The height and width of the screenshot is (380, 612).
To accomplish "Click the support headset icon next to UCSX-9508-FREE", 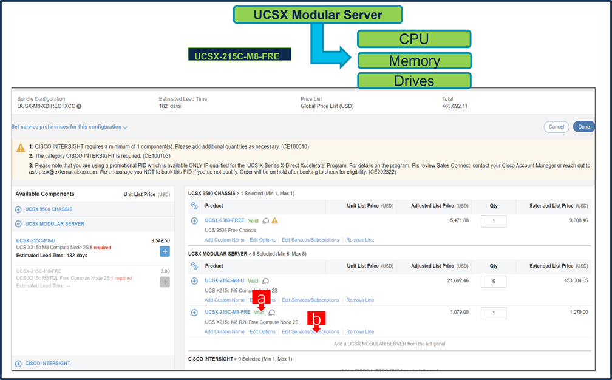I will (x=266, y=221).
